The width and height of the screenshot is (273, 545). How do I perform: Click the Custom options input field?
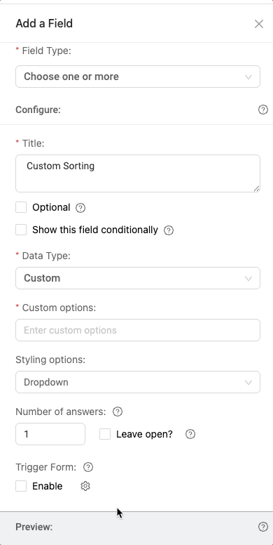[x=138, y=330]
